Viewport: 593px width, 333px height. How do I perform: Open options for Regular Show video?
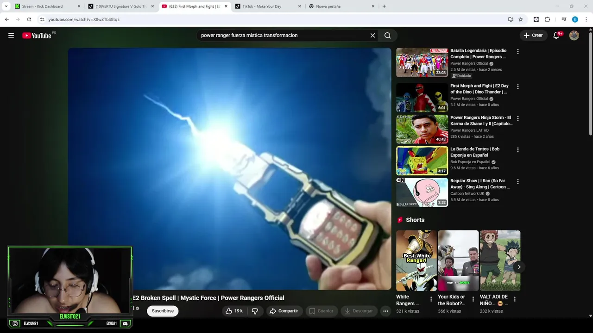pyautogui.click(x=518, y=181)
